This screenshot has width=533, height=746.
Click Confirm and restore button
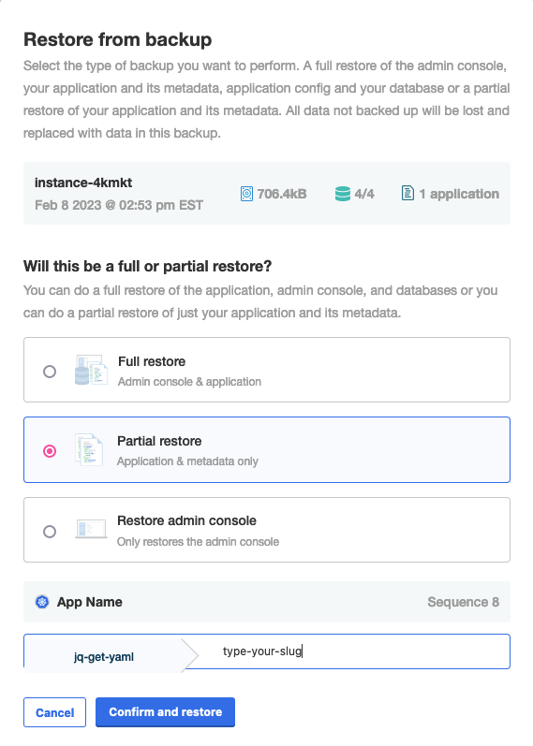[x=165, y=712]
